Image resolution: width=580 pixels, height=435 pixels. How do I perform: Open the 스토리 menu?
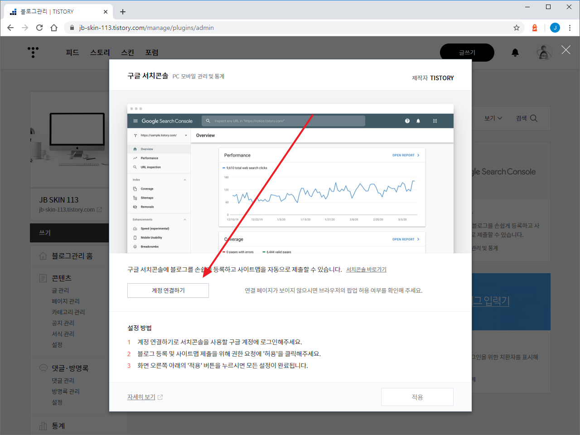(100, 53)
